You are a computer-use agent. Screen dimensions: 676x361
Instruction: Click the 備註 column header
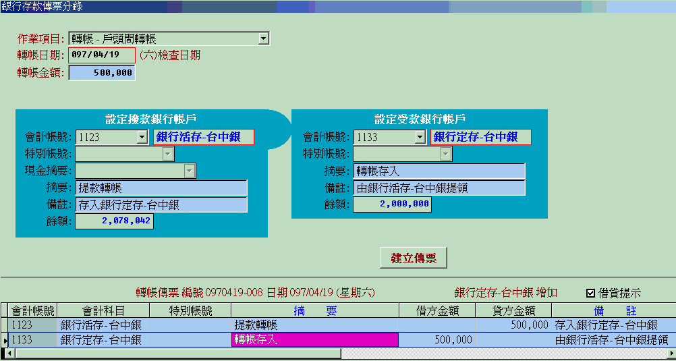(x=613, y=310)
